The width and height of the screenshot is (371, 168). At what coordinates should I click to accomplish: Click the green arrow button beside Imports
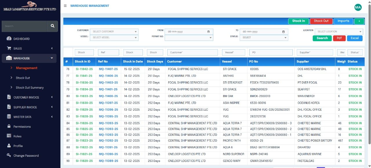pos(359,21)
